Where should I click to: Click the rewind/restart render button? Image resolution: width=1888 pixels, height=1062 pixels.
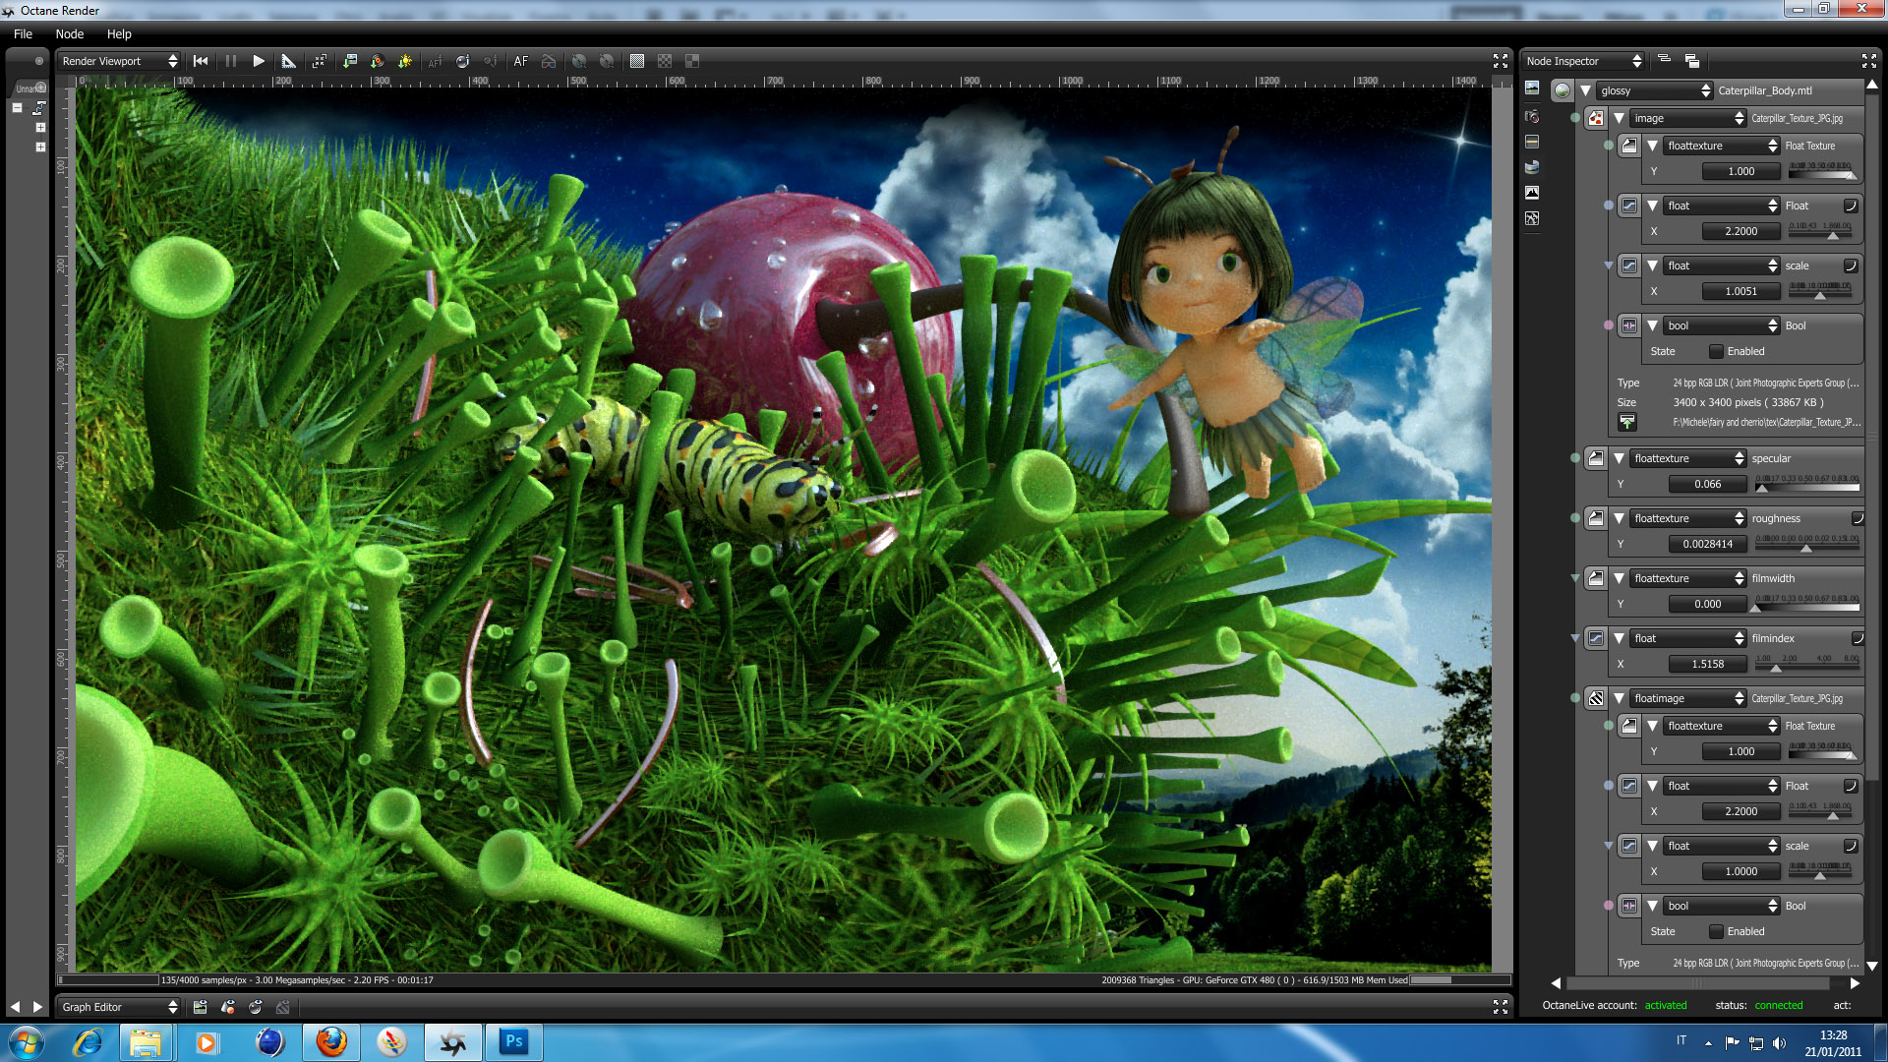(201, 61)
